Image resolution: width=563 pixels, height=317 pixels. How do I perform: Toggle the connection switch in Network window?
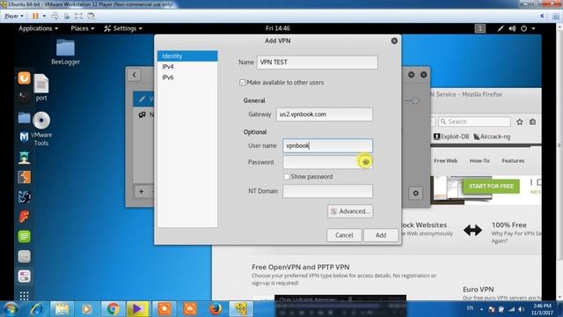(413, 101)
